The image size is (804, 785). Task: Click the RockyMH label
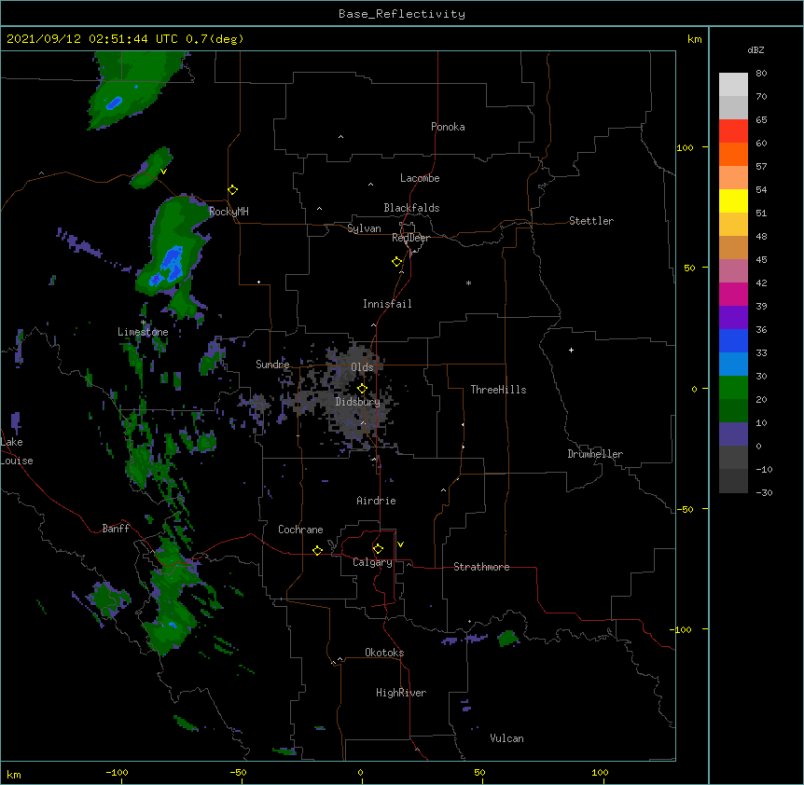(229, 212)
